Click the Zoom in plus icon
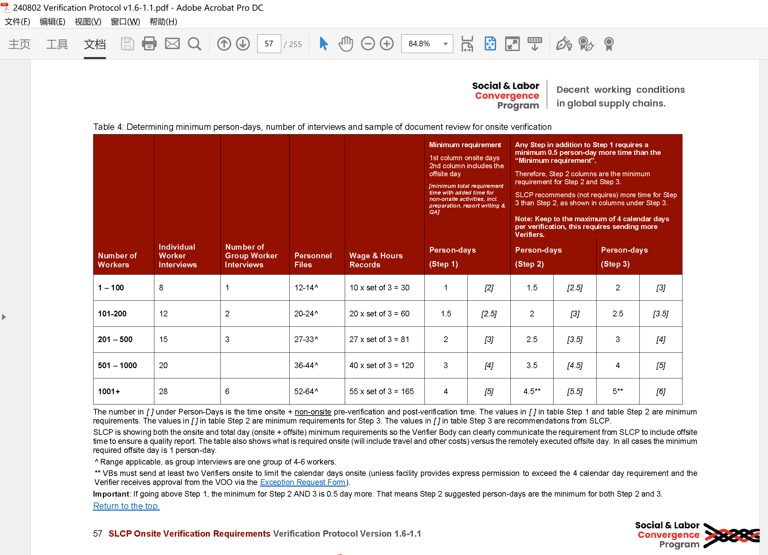This screenshot has height=555, width=768. click(387, 44)
